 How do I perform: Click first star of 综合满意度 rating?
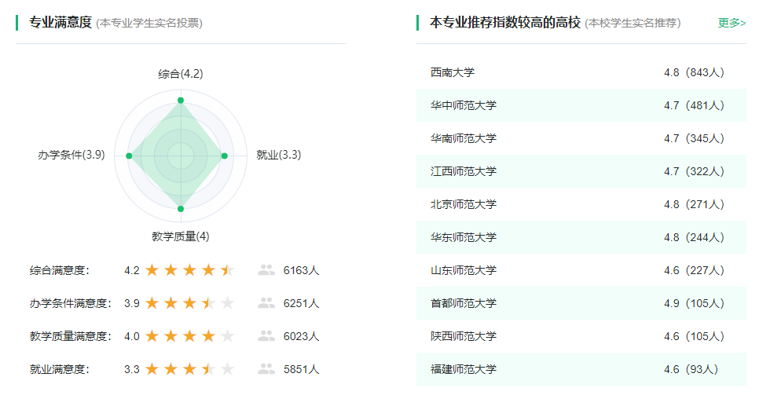[152, 270]
